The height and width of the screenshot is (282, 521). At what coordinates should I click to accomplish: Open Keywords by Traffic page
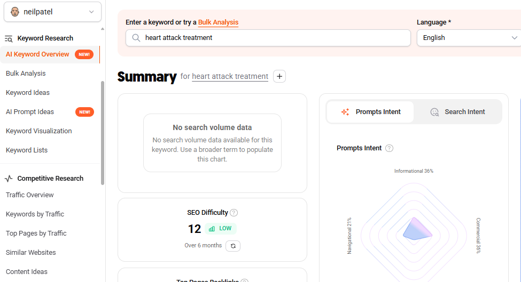(x=35, y=214)
